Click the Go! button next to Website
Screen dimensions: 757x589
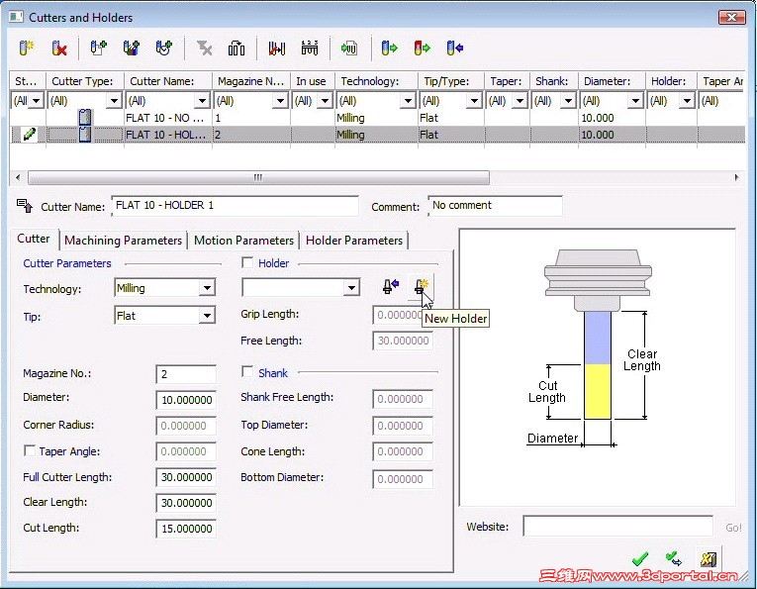pos(733,528)
